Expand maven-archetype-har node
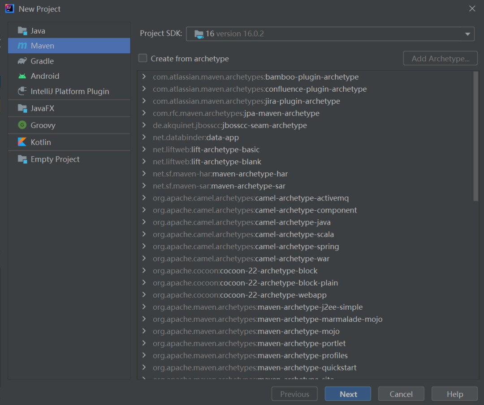The image size is (484, 405). pyautogui.click(x=144, y=174)
